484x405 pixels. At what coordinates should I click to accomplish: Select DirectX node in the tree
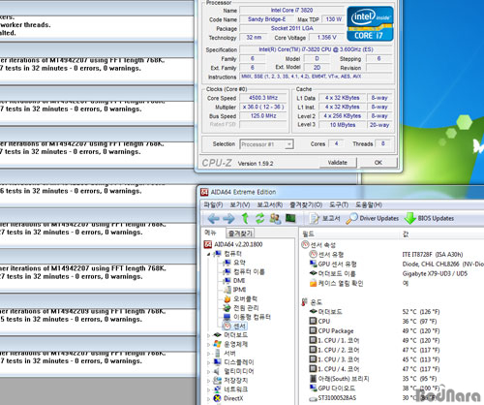click(233, 398)
